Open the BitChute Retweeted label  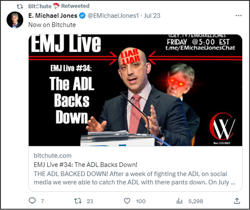point(59,6)
